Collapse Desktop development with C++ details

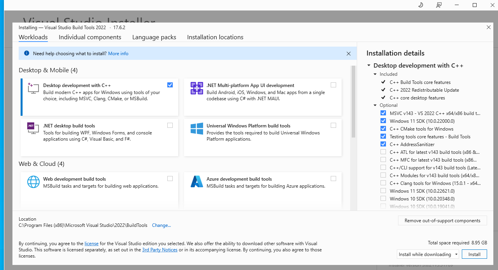(369, 66)
